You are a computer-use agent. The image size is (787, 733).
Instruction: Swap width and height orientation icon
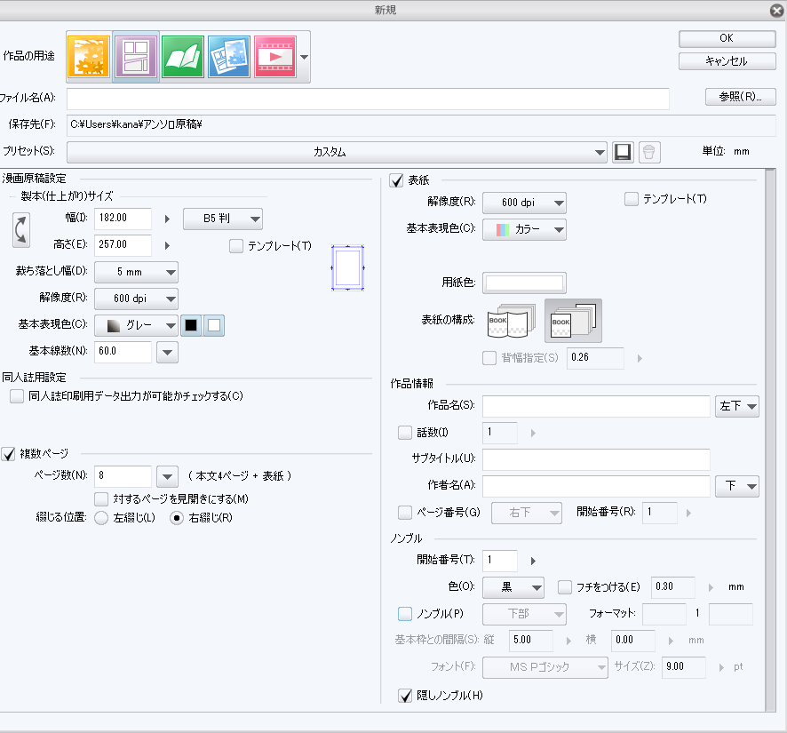20,230
